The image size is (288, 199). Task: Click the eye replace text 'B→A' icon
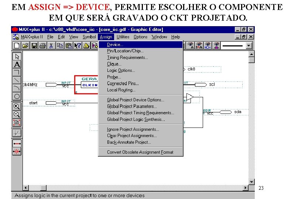199,45
